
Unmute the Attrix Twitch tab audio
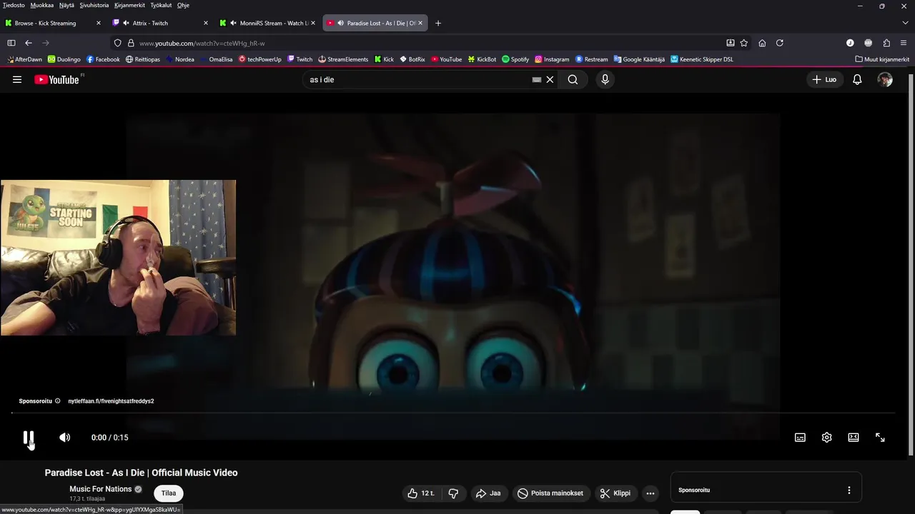126,23
